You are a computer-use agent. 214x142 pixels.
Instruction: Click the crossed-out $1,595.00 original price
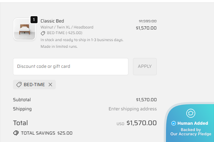[148, 21]
